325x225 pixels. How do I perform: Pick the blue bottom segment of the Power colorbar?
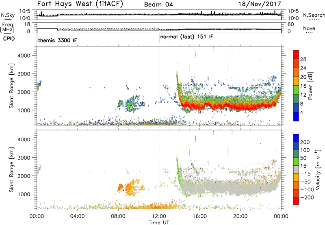coord(296,117)
